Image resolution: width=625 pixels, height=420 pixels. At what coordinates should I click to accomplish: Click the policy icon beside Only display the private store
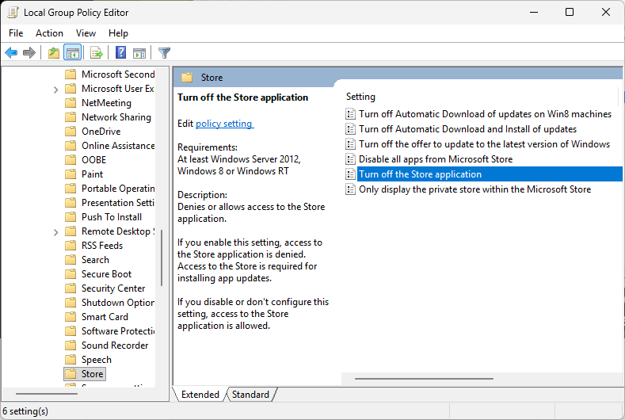pyautogui.click(x=350, y=189)
